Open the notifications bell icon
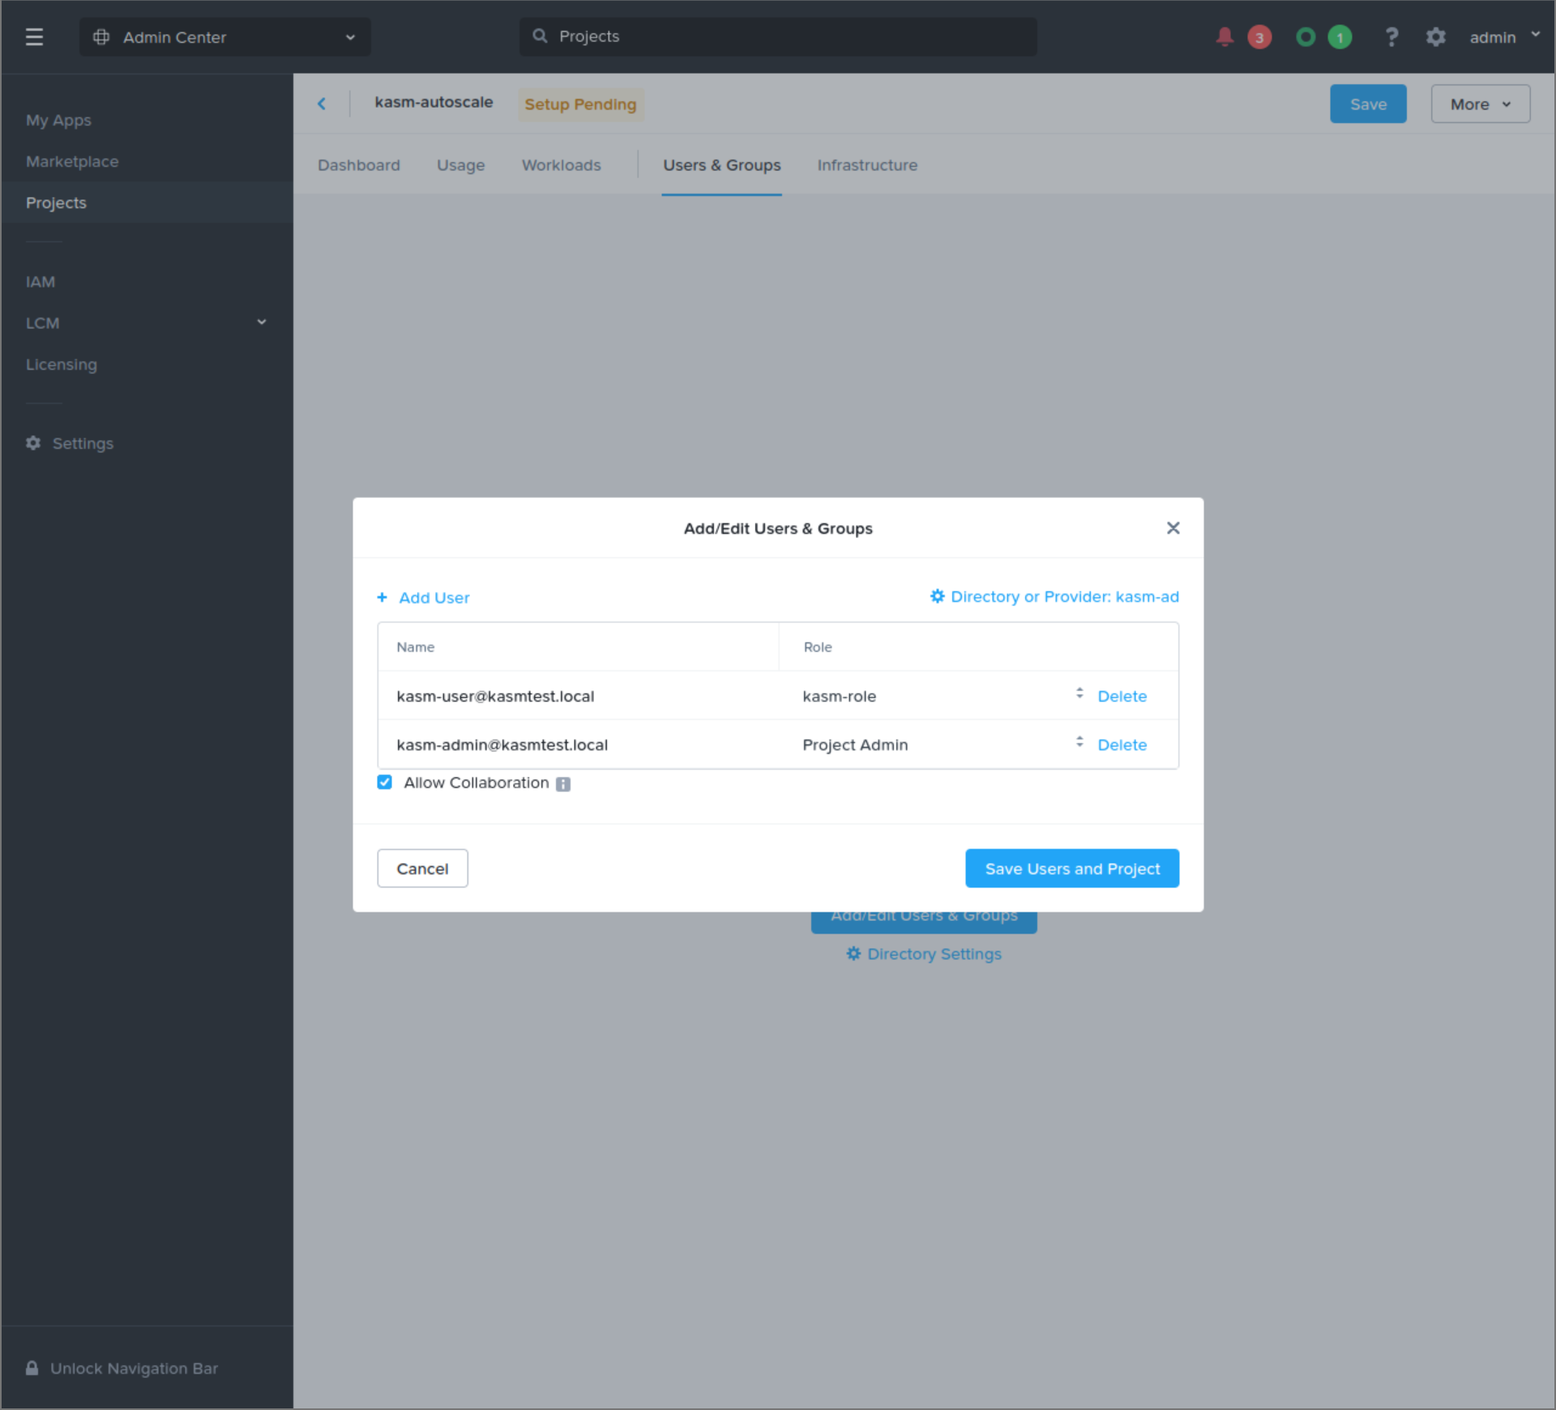Image resolution: width=1556 pixels, height=1410 pixels. point(1224,36)
